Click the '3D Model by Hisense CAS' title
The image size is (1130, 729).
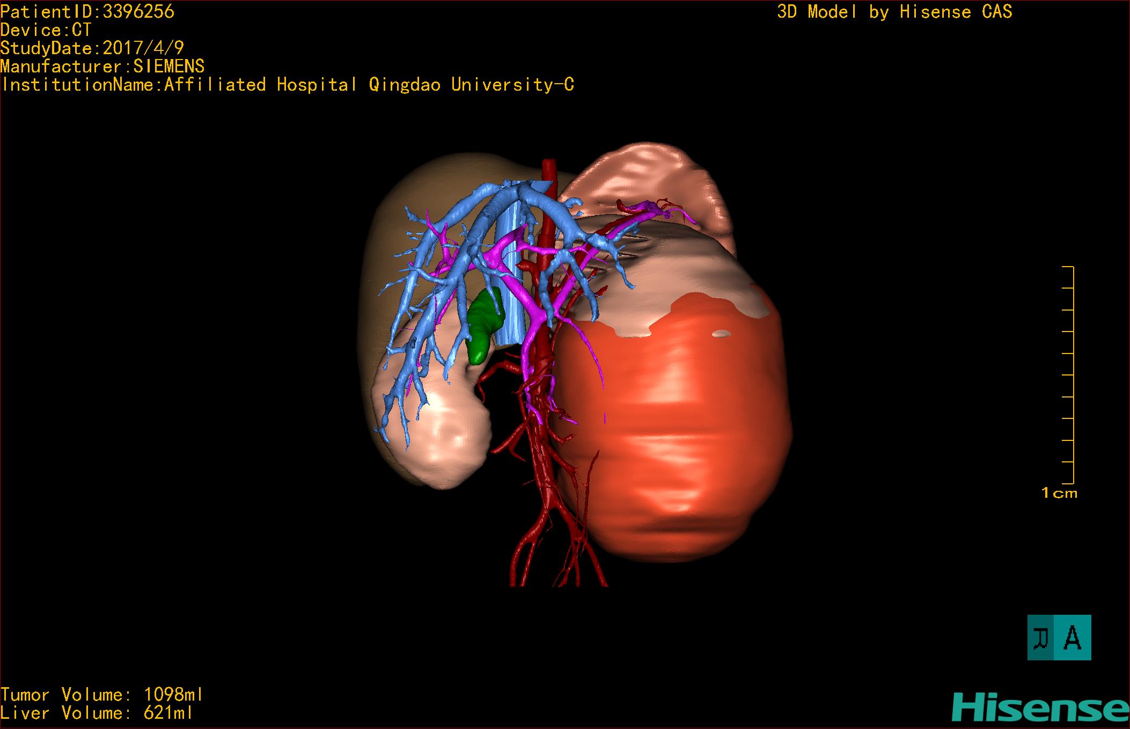894,12
